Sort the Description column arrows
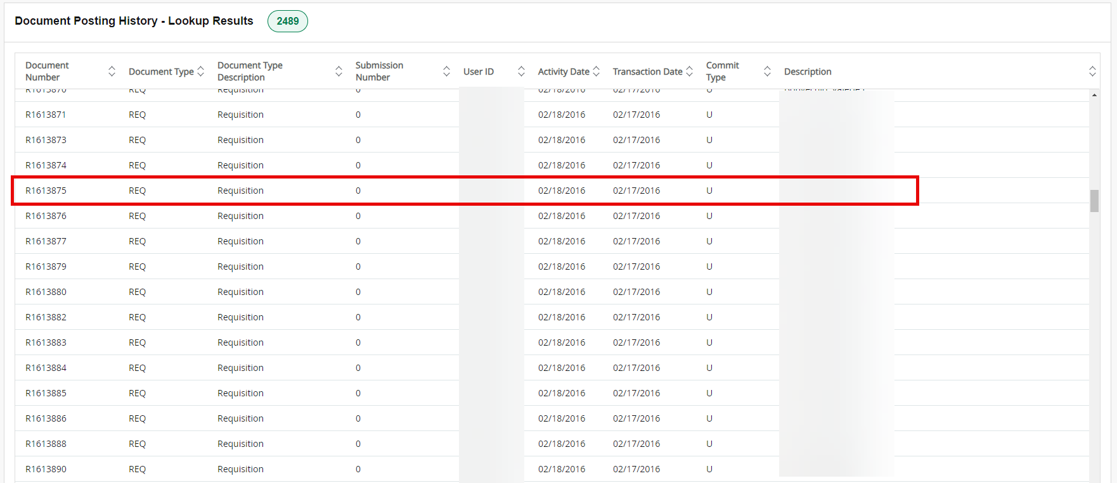1117x483 pixels. 1092,72
